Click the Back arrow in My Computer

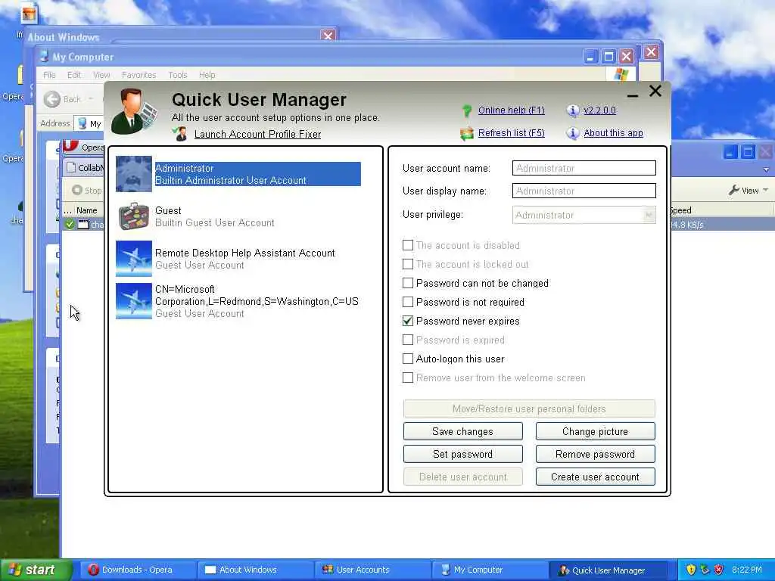52,99
